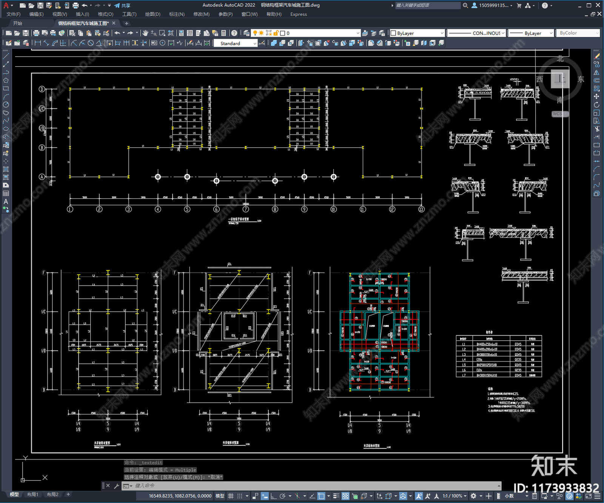
Task: Select the Line tool in draw toolbar
Action: (x=6, y=56)
